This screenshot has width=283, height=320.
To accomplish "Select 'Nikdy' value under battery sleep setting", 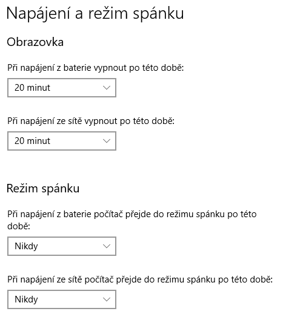I will pos(26,246).
